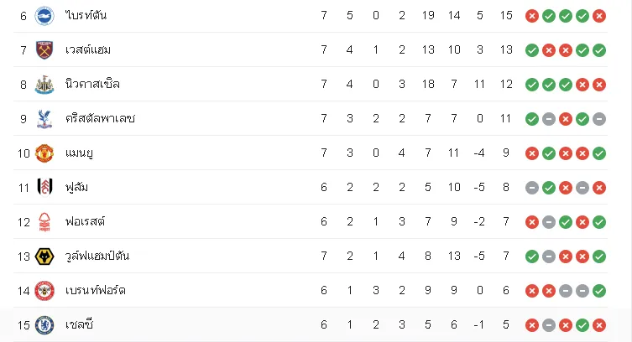This screenshot has height=342, width=632.
Task: Click the นิวคาสเซิล team name
Action: [92, 85]
